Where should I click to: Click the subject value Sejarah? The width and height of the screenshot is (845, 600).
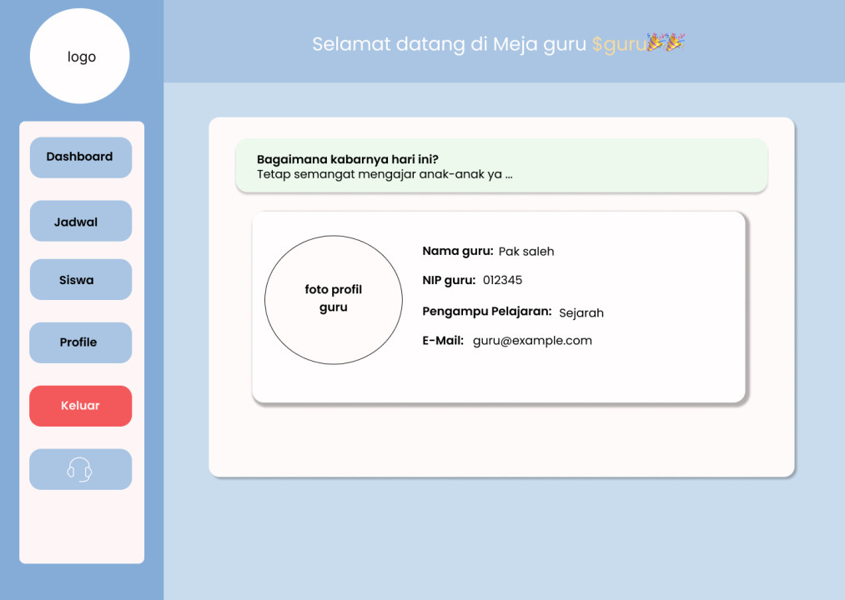tap(581, 313)
